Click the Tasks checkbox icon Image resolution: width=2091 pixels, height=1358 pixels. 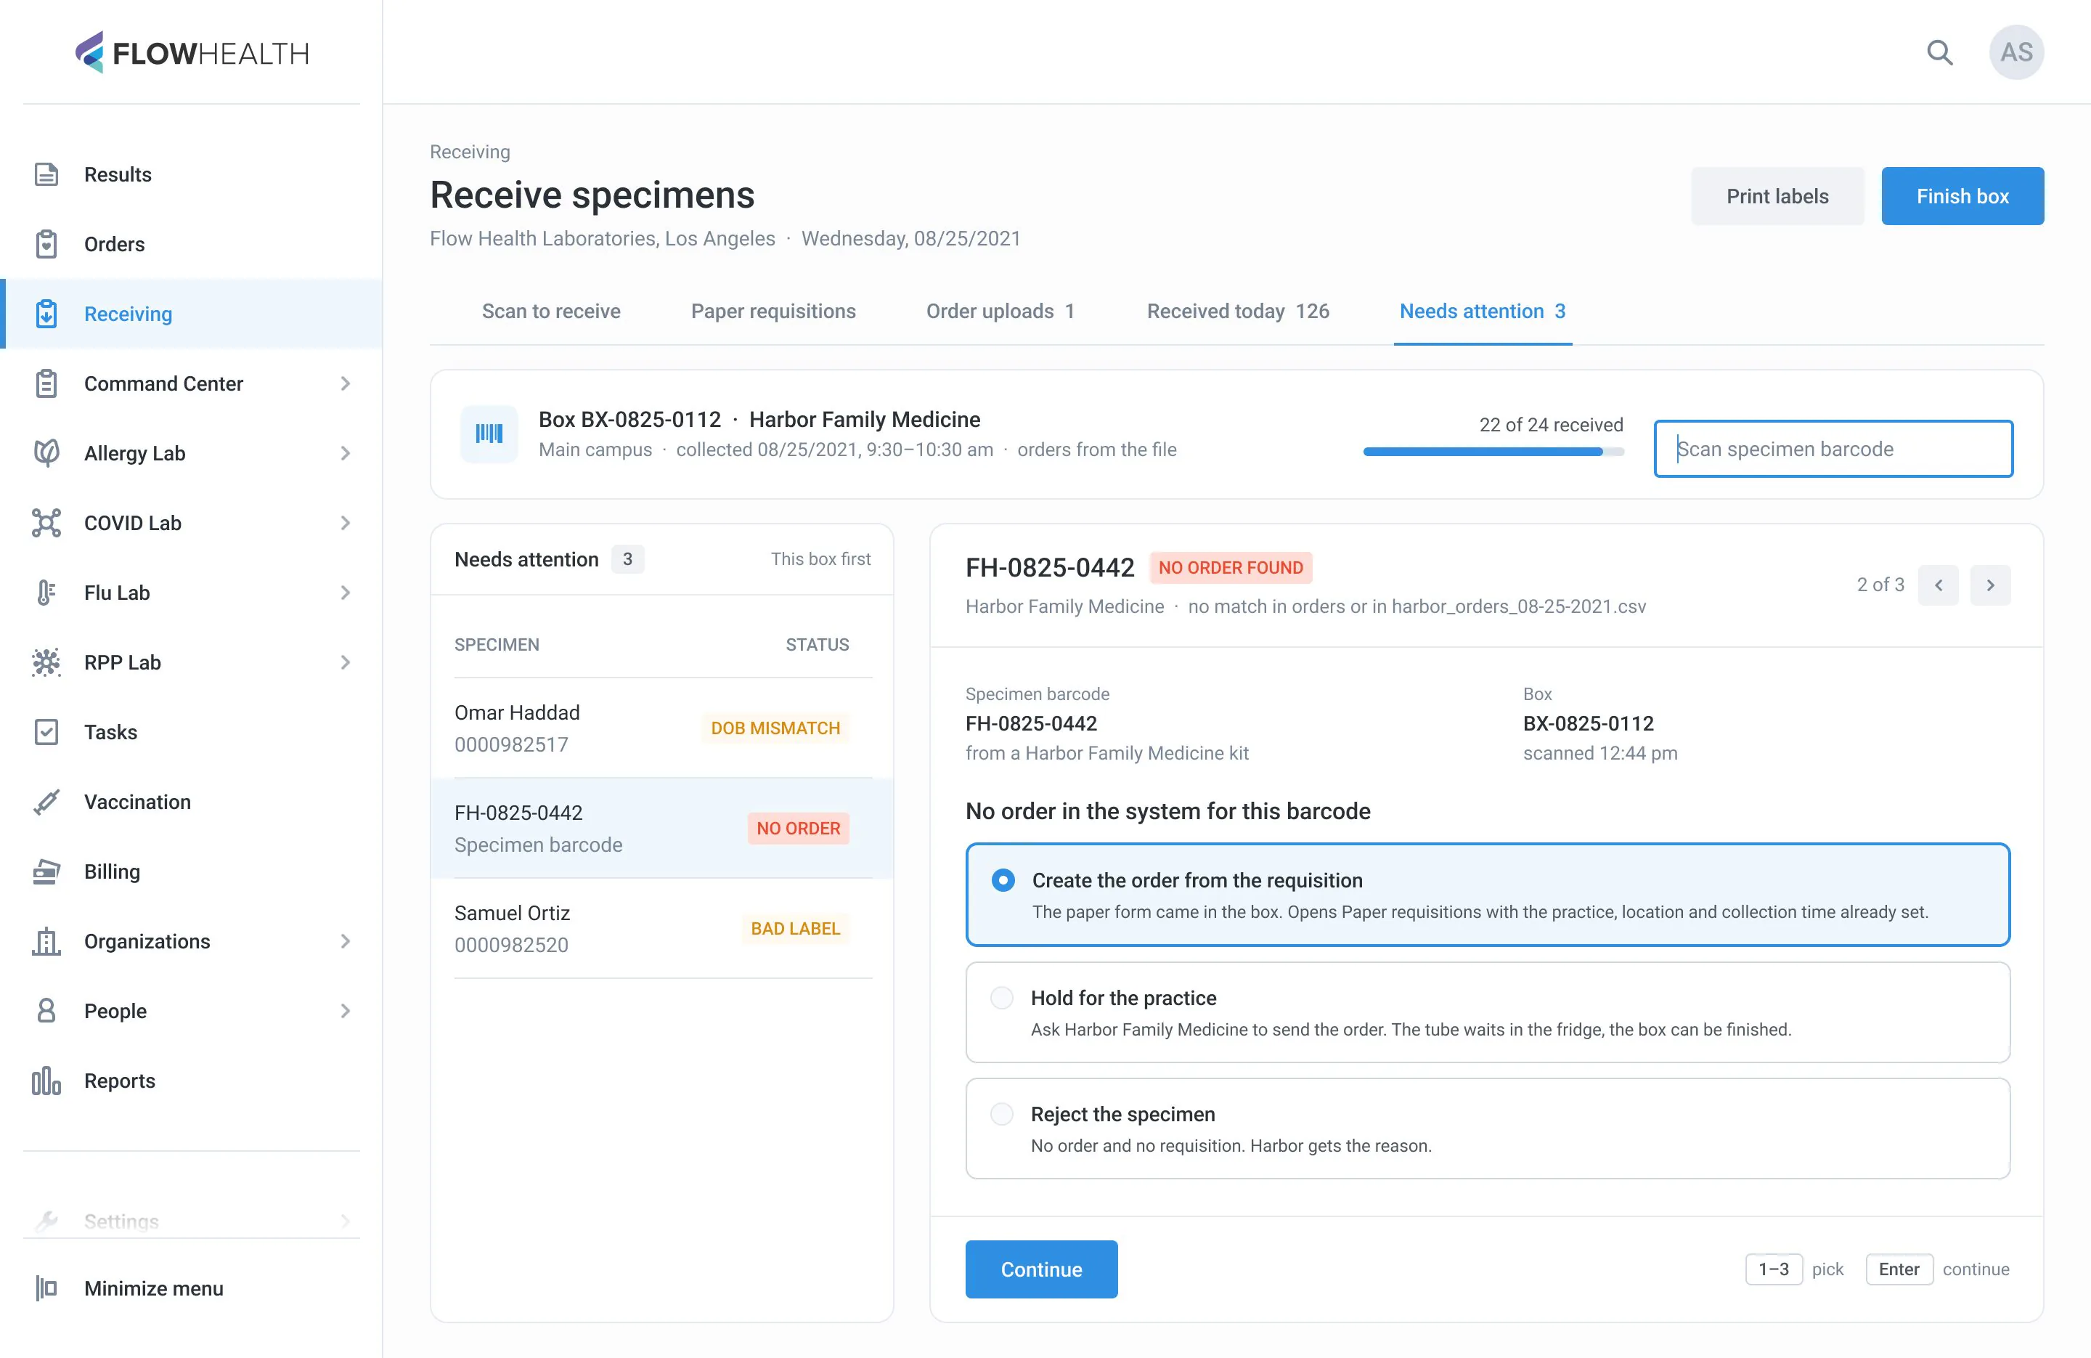click(x=46, y=732)
